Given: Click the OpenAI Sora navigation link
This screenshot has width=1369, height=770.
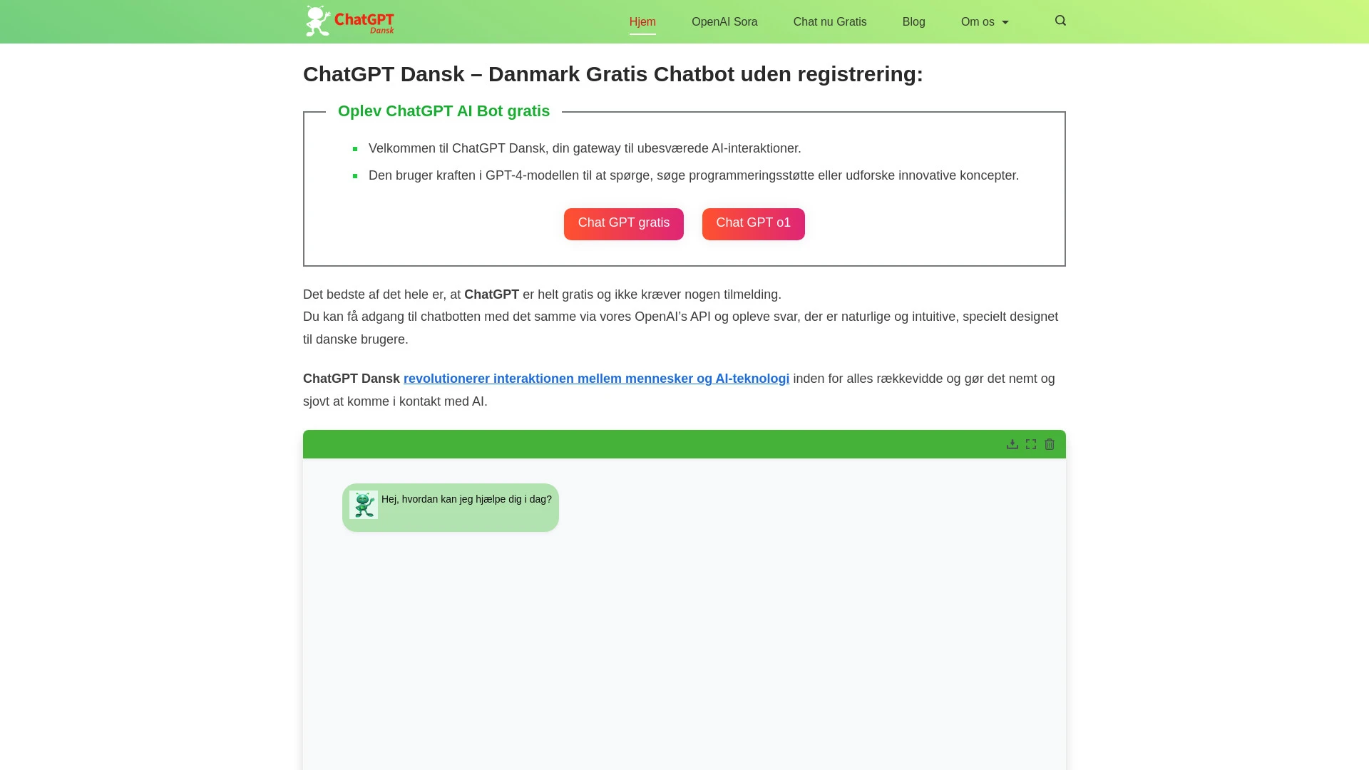Looking at the screenshot, I should [724, 21].
